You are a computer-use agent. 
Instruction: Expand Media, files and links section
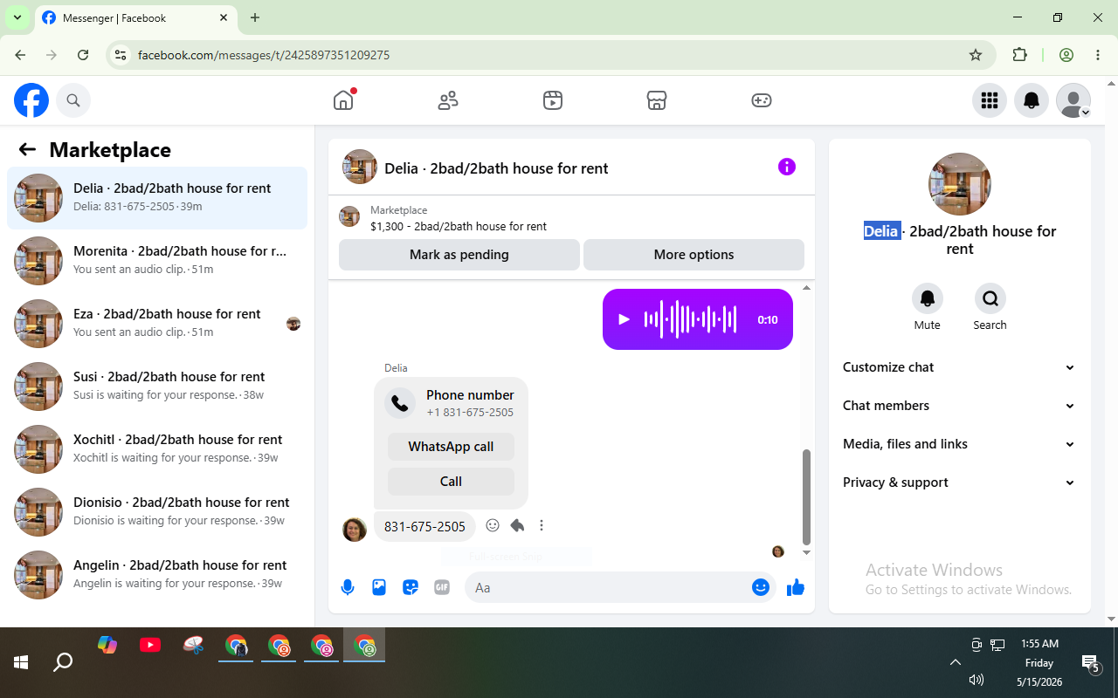[959, 444]
